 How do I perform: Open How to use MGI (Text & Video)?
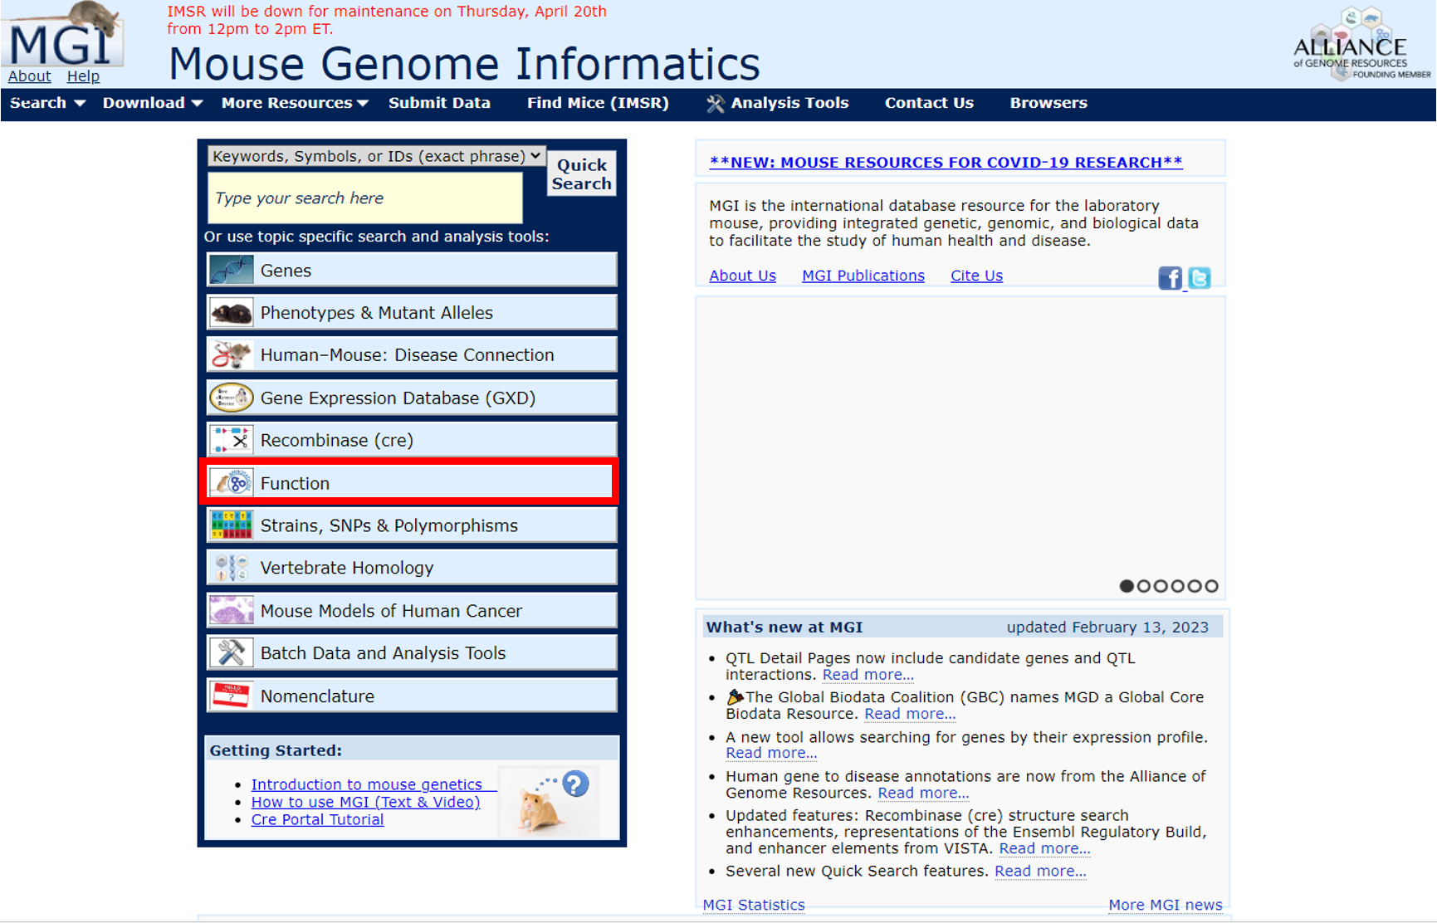pos(365,802)
